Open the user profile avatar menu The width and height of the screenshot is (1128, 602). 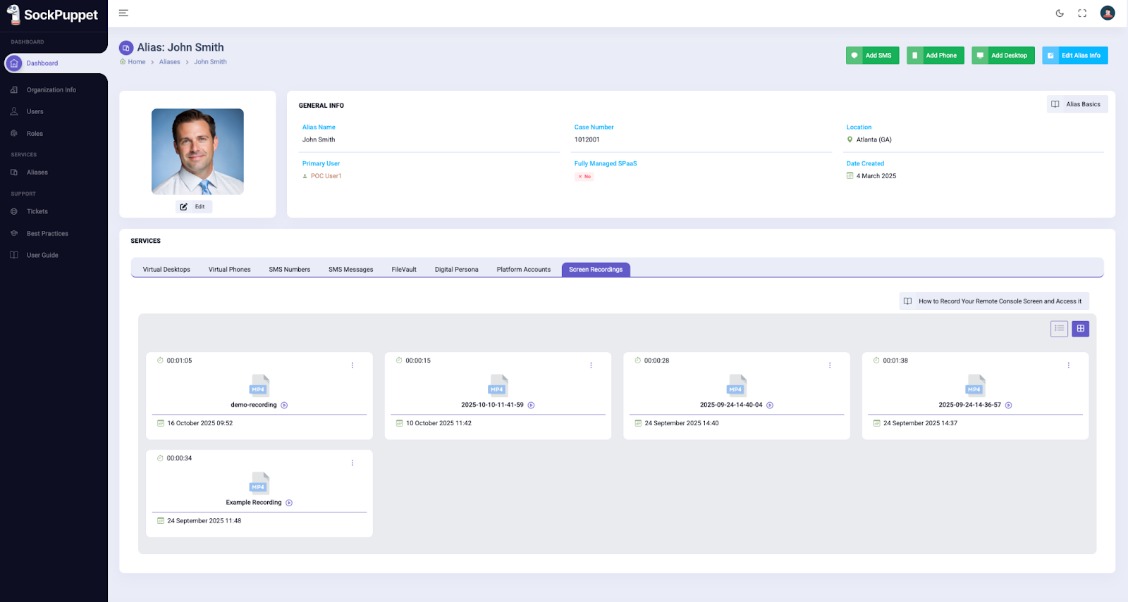(1108, 13)
